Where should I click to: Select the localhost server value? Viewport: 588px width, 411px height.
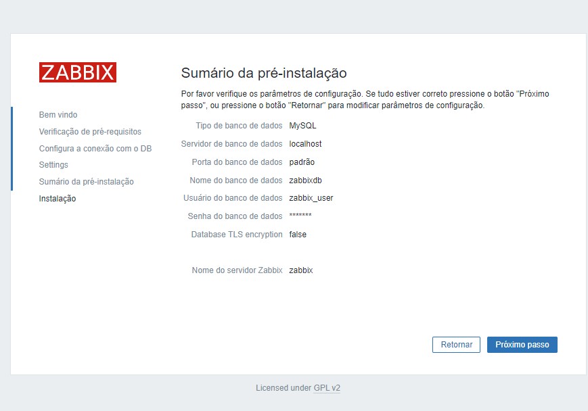305,143
